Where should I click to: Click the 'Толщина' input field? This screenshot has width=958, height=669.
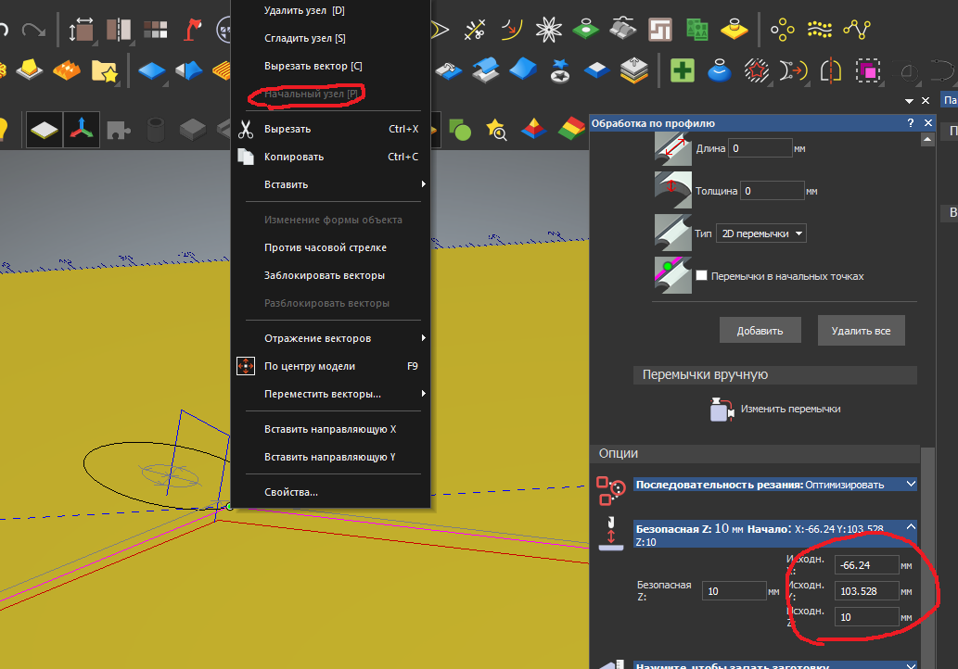pos(773,191)
